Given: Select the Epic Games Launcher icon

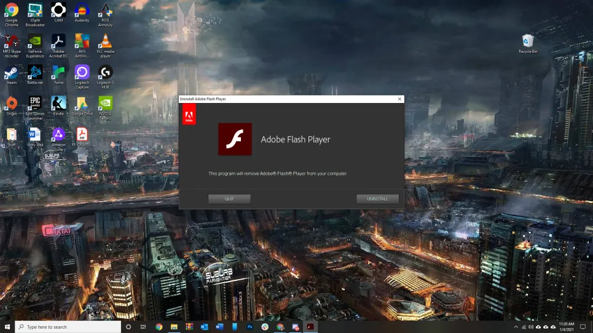Looking at the screenshot, I should [x=35, y=109].
